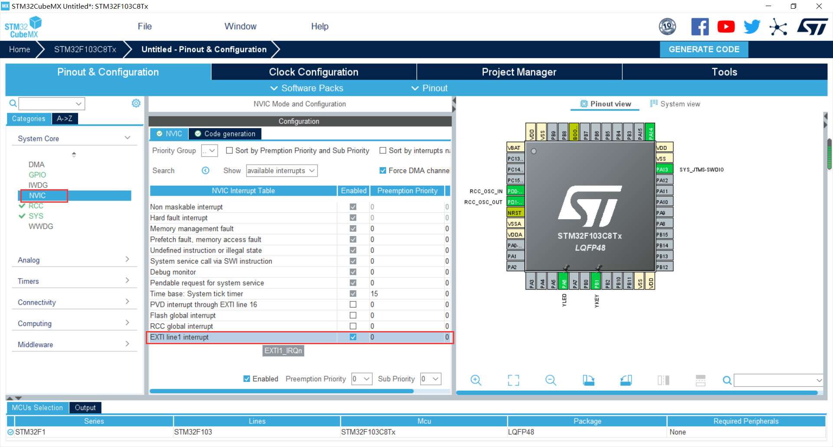Viewport: 833px width, 447px height.
Task: Zoom in on the pinout view
Action: (476, 381)
